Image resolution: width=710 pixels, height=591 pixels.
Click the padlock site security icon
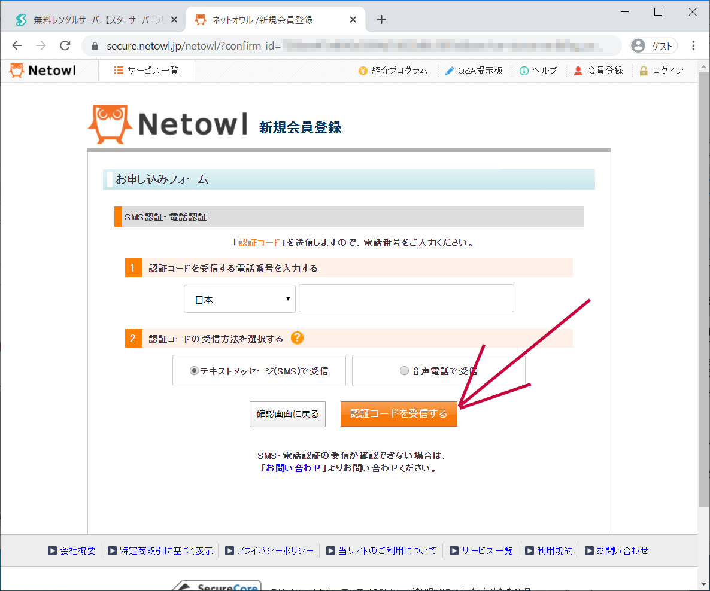(95, 46)
